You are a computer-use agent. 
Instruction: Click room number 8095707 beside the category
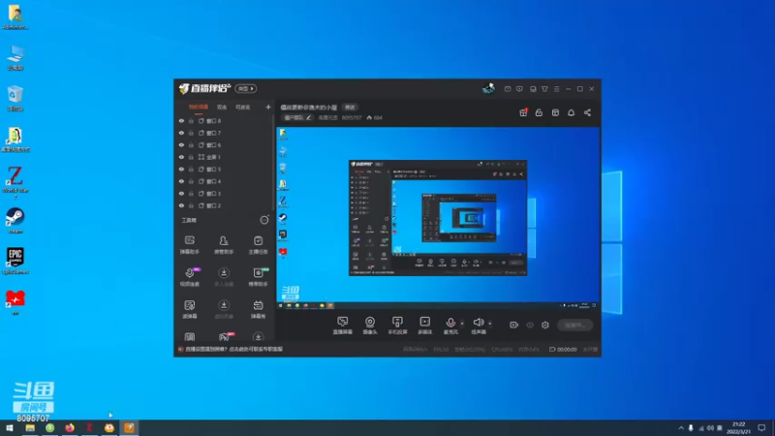coord(352,117)
